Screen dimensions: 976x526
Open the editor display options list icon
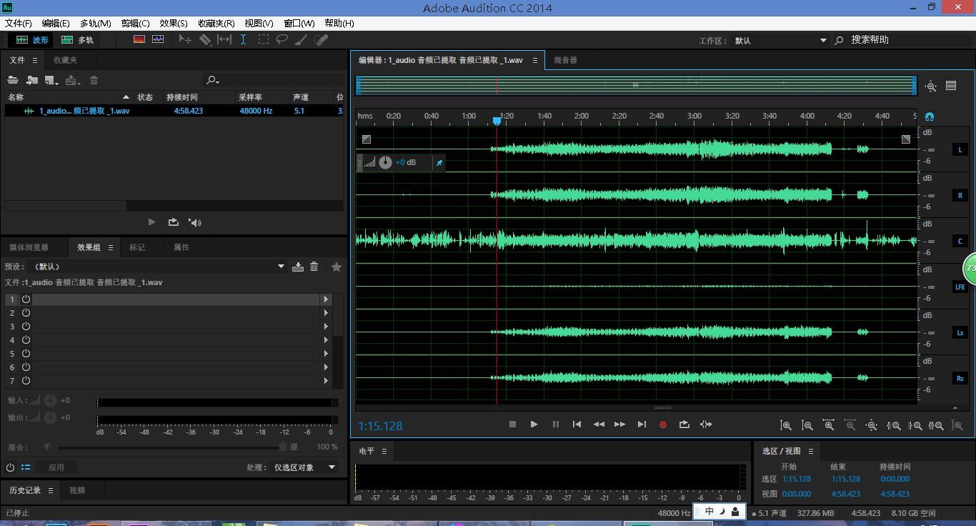click(x=951, y=86)
